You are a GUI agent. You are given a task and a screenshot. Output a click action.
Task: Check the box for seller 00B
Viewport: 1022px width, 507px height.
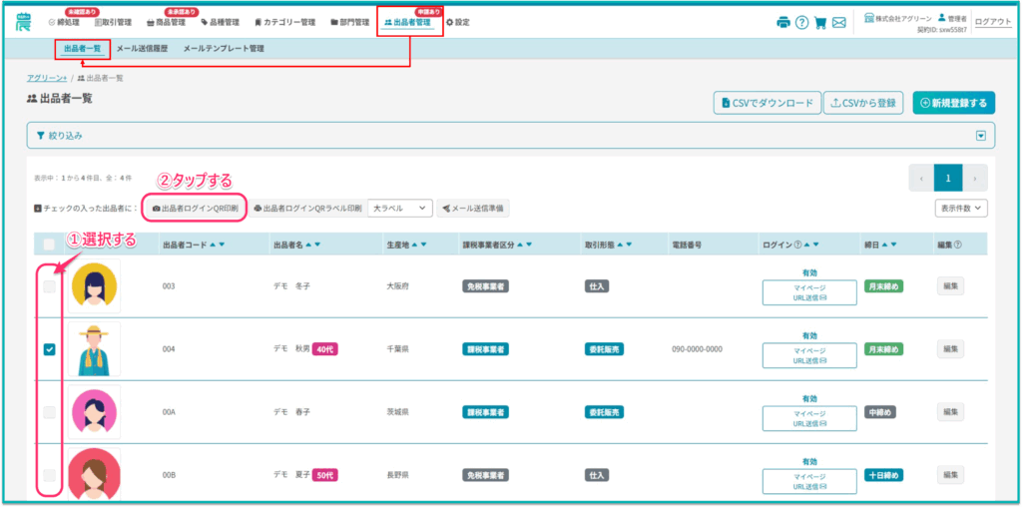pyautogui.click(x=49, y=474)
